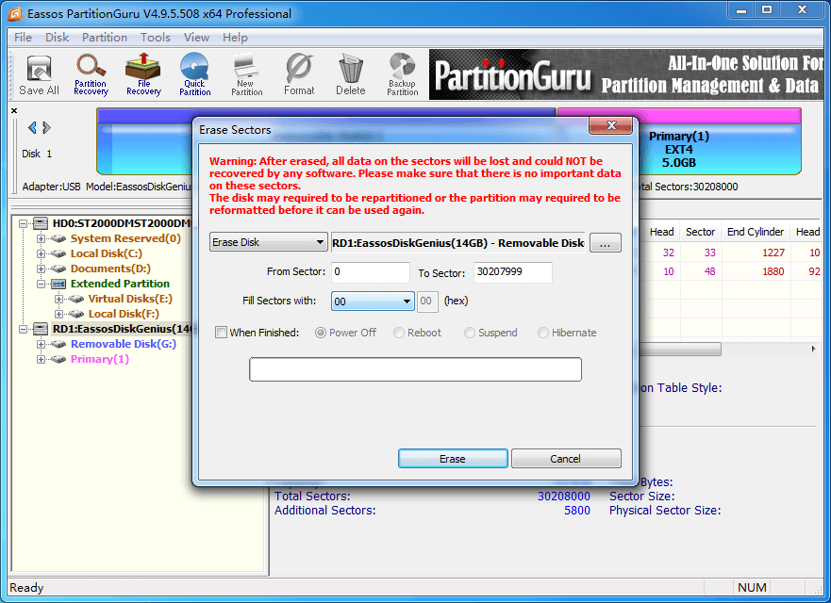The width and height of the screenshot is (831, 603).
Task: Expand the Local Disk(F:) node
Action: point(58,315)
